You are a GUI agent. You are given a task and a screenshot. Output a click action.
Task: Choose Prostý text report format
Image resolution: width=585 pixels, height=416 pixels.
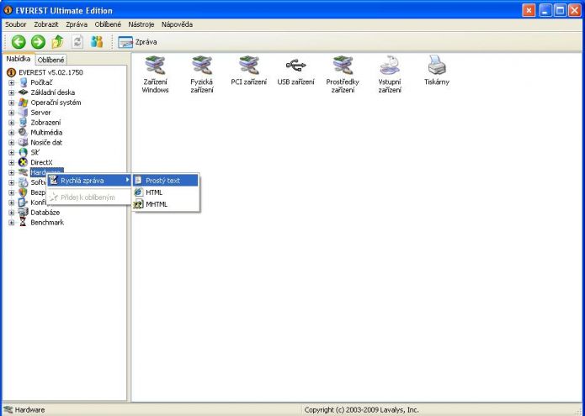(166, 180)
